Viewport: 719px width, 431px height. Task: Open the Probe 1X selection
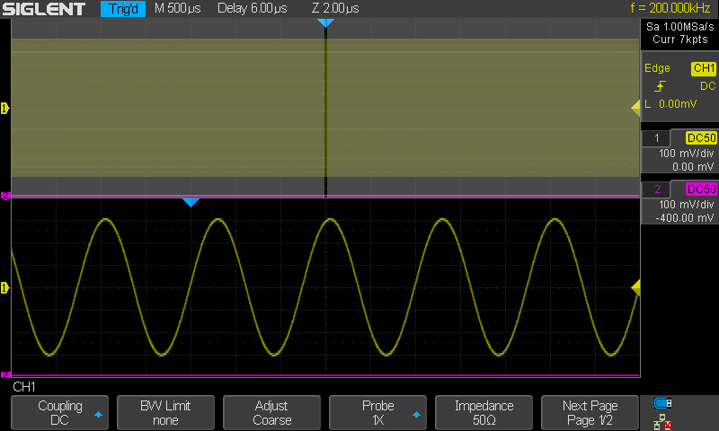tap(377, 413)
